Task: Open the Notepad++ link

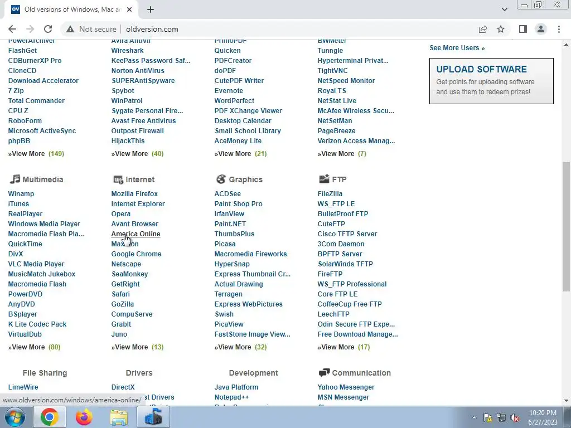Action: pos(231,397)
